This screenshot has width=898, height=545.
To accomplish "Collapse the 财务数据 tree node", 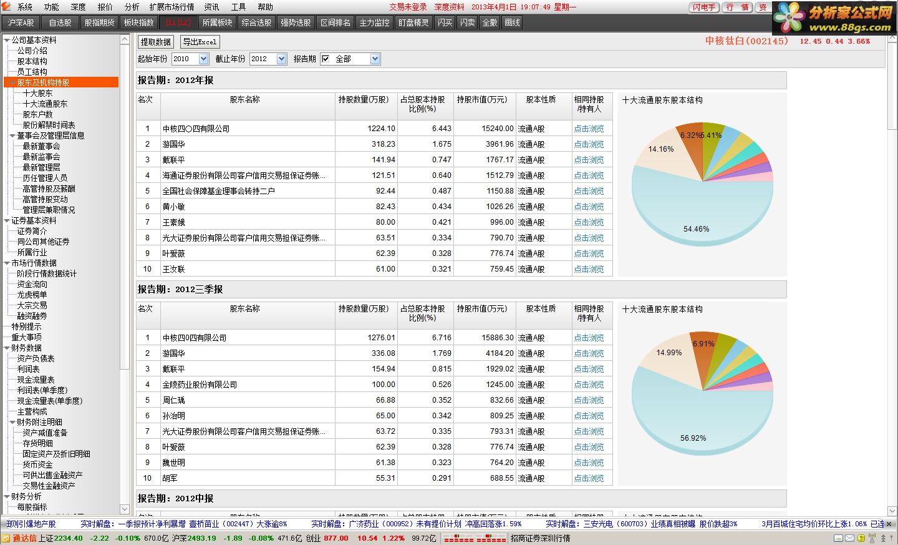I will coord(7,348).
